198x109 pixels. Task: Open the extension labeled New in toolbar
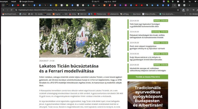click(x=184, y=10)
